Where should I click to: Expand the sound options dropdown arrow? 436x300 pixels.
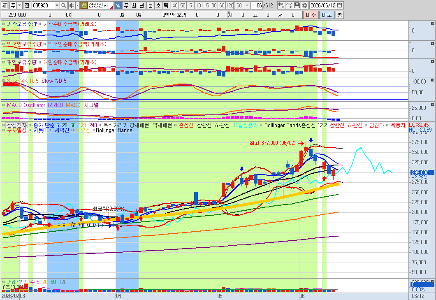tap(77, 5)
